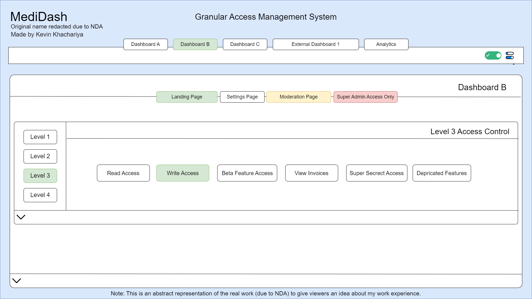The width and height of the screenshot is (532, 299).
Task: Select Settings Page sub-tab
Action: click(242, 97)
